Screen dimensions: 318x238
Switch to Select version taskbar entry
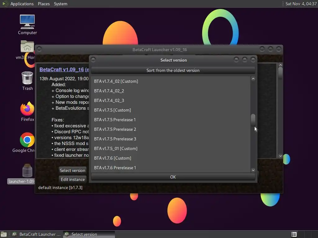tap(89, 234)
